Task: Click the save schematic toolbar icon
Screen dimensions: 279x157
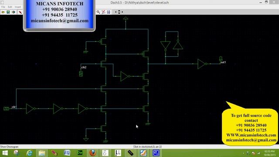Action: pyautogui.click(x=8, y=12)
